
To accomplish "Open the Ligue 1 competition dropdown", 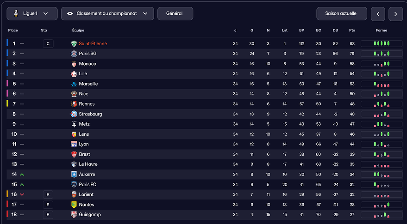I will pyautogui.click(x=32, y=14).
